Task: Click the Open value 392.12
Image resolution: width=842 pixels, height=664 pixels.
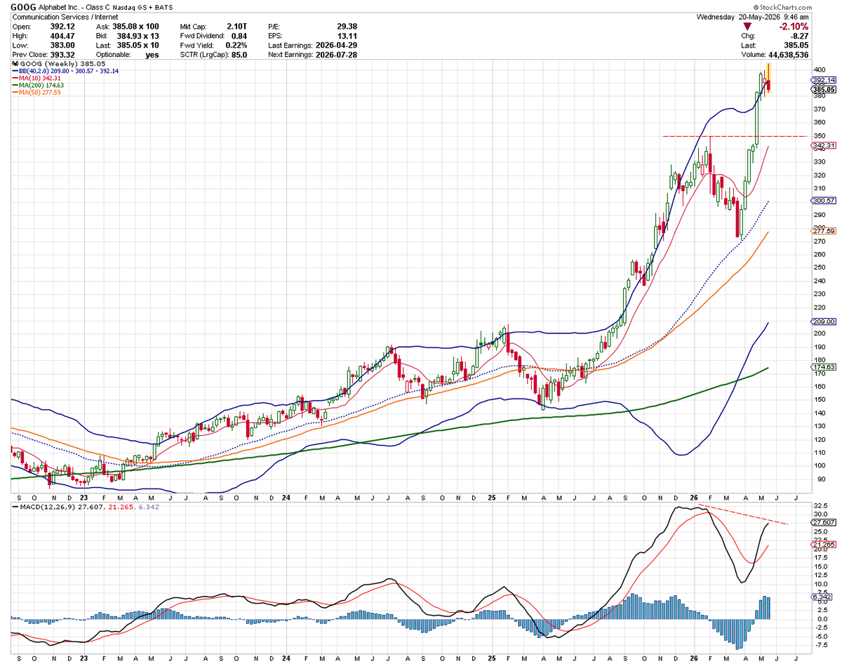Action: pos(63,25)
